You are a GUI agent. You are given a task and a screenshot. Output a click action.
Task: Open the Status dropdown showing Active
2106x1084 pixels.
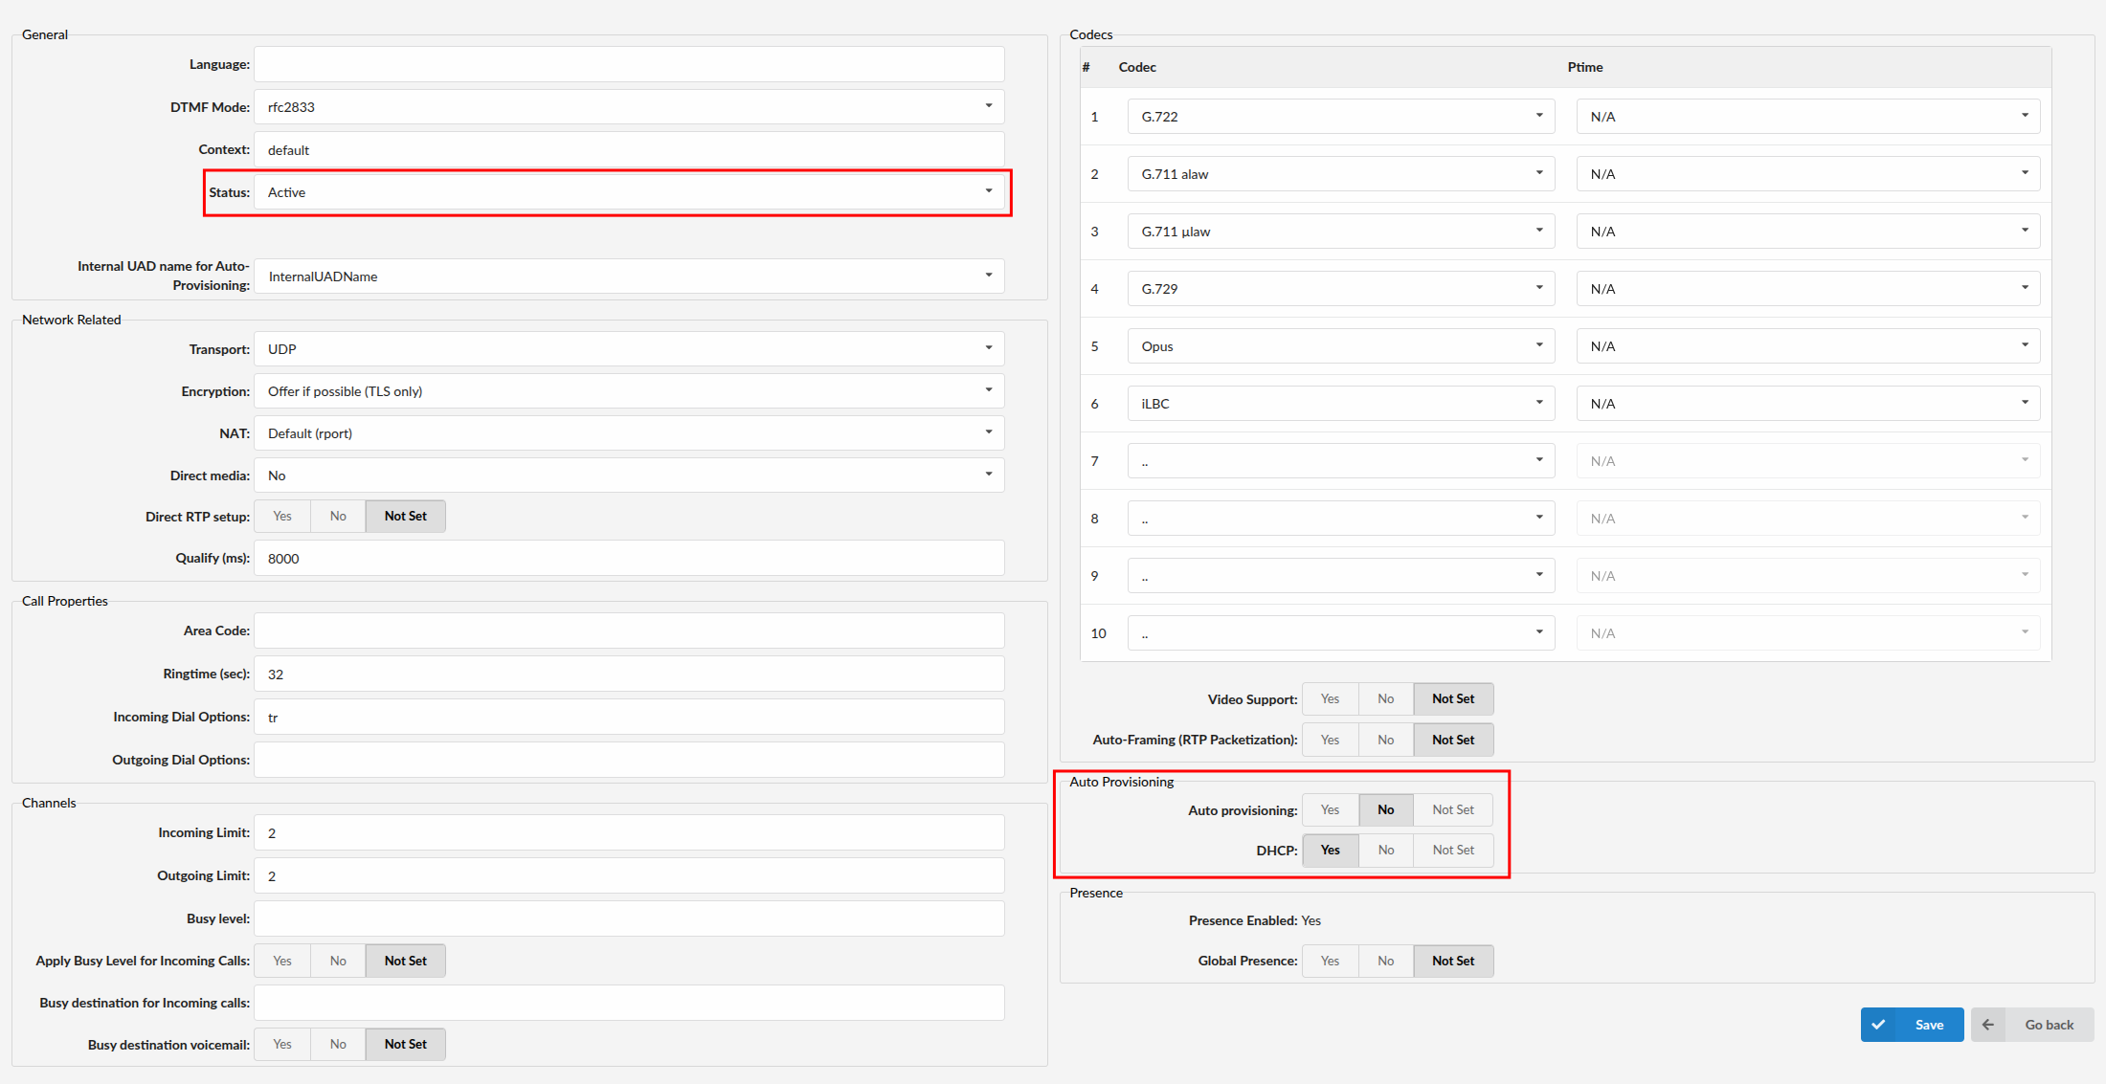click(x=628, y=192)
